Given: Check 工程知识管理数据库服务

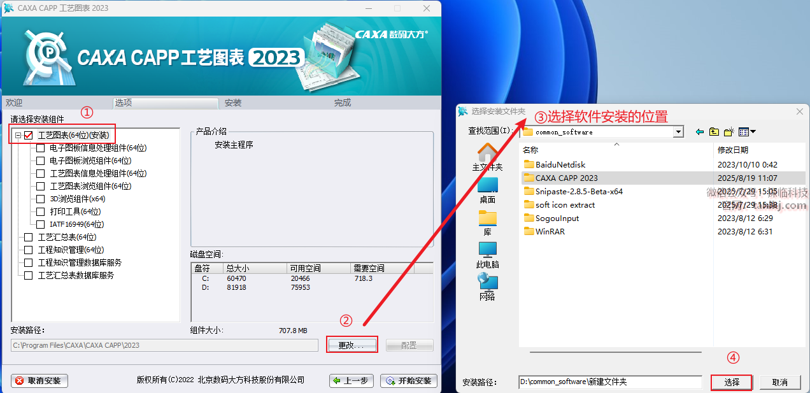Looking at the screenshot, I should (29, 262).
